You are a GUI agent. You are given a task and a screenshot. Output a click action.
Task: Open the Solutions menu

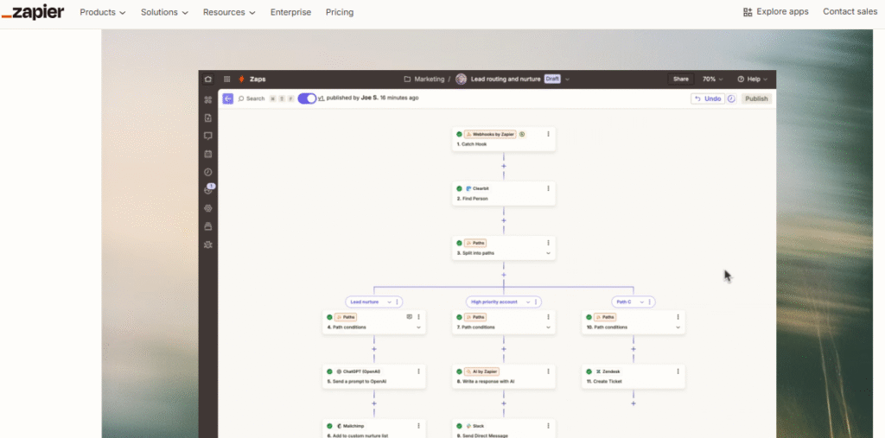point(164,12)
